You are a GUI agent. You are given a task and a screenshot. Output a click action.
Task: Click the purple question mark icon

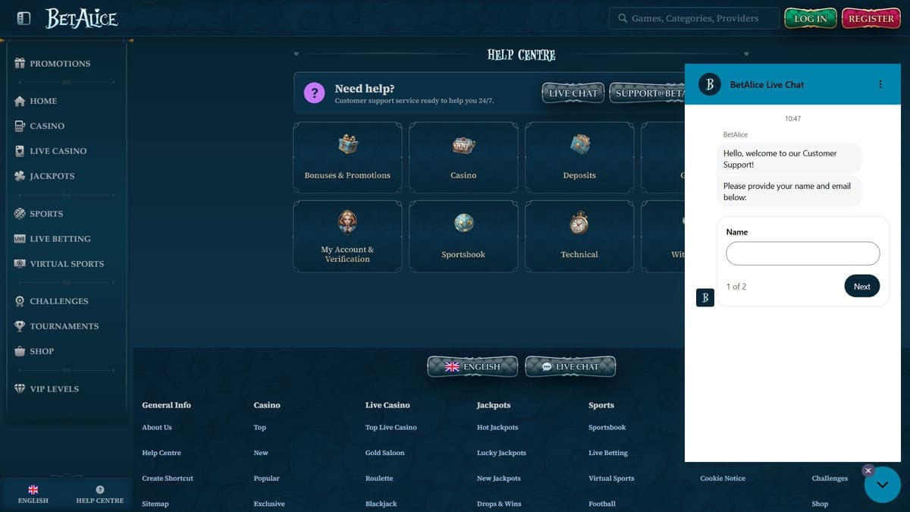314,93
